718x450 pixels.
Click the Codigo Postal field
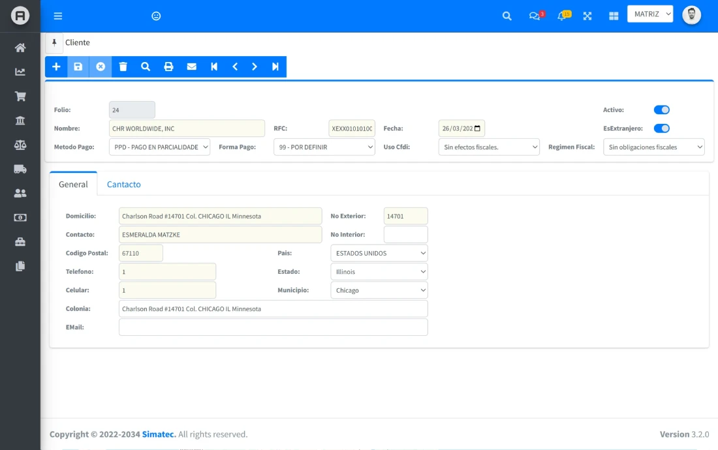141,253
